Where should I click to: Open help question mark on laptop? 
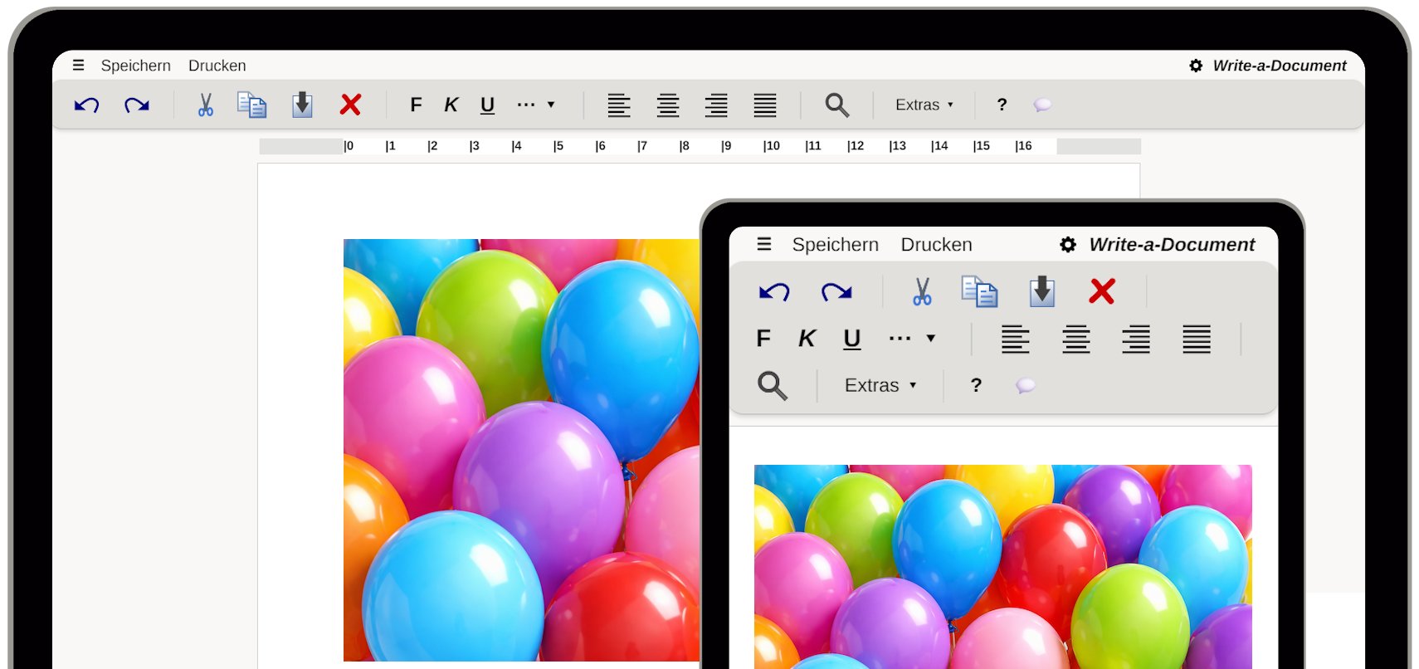click(1002, 105)
